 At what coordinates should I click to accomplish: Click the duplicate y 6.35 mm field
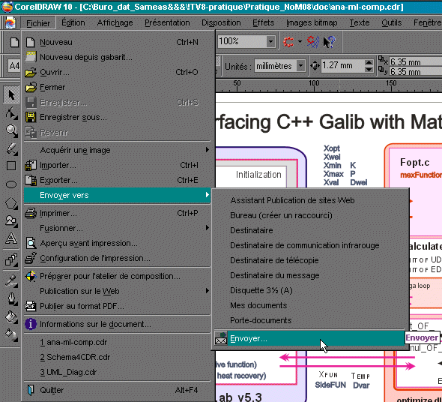tap(416, 72)
